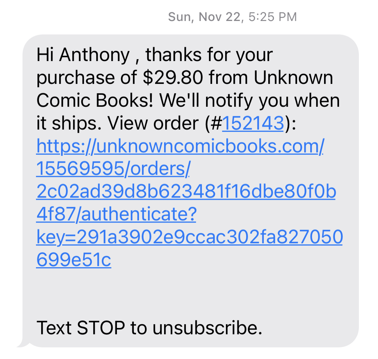This screenshot has width=378, height=359.
Task: Click the 2c02ad39d8b623481f16dbe80f0b link line
Action: pos(186,191)
